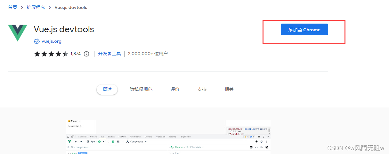The height and width of the screenshot is (154, 389).
Task: Click the messages badge showing 1
Action: point(252,137)
